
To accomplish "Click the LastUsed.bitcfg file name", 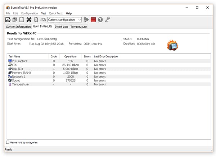I will [47, 39].
